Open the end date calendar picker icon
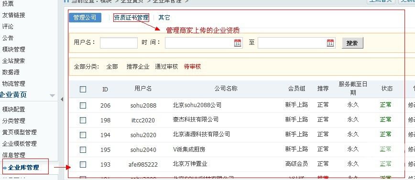Image resolution: width=415 pixels, height=180 pixels. (330, 43)
